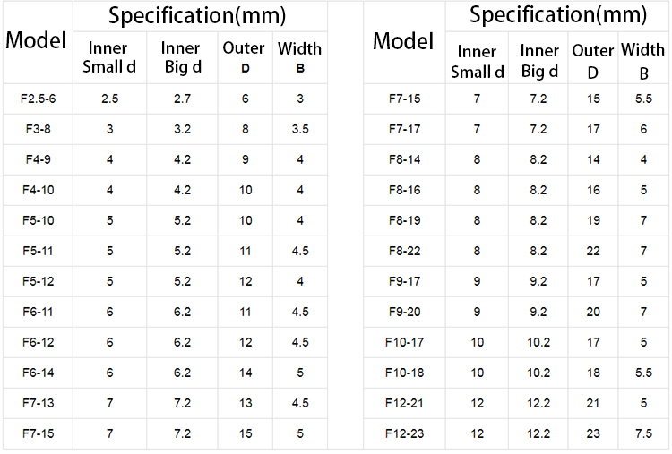The image size is (672, 454).
Task: Select the F6-14 model cell
Action: 39,373
